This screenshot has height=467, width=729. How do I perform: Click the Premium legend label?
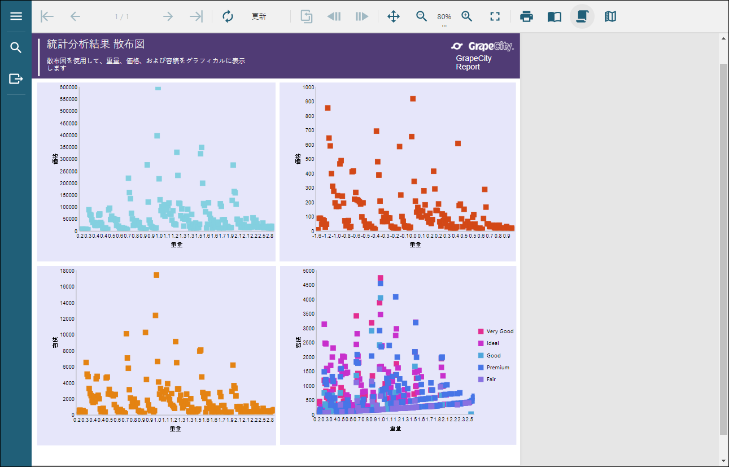click(x=498, y=368)
